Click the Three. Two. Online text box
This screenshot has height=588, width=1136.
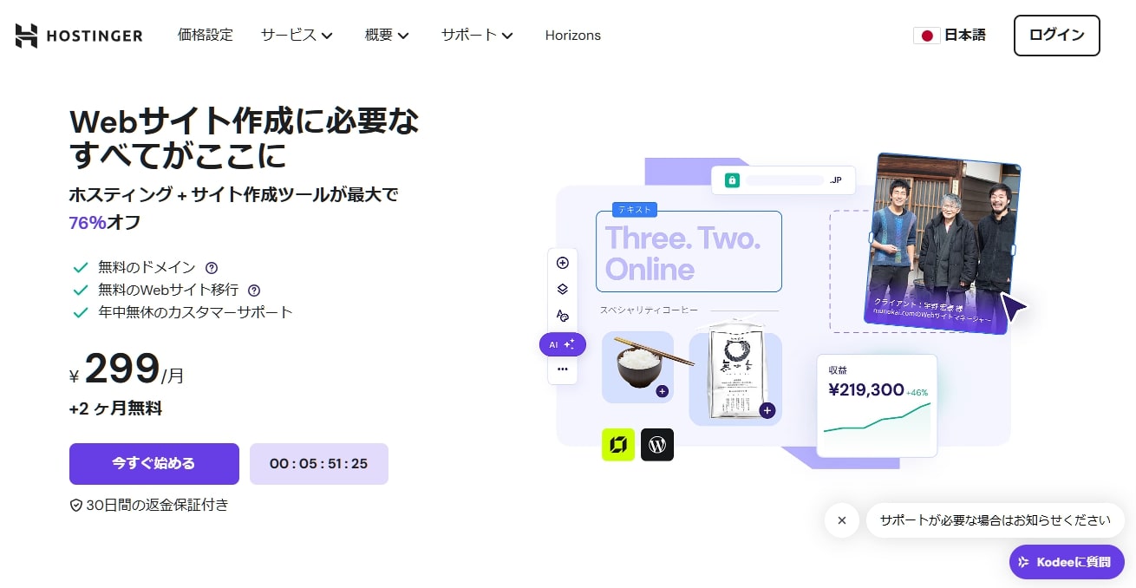(x=689, y=252)
